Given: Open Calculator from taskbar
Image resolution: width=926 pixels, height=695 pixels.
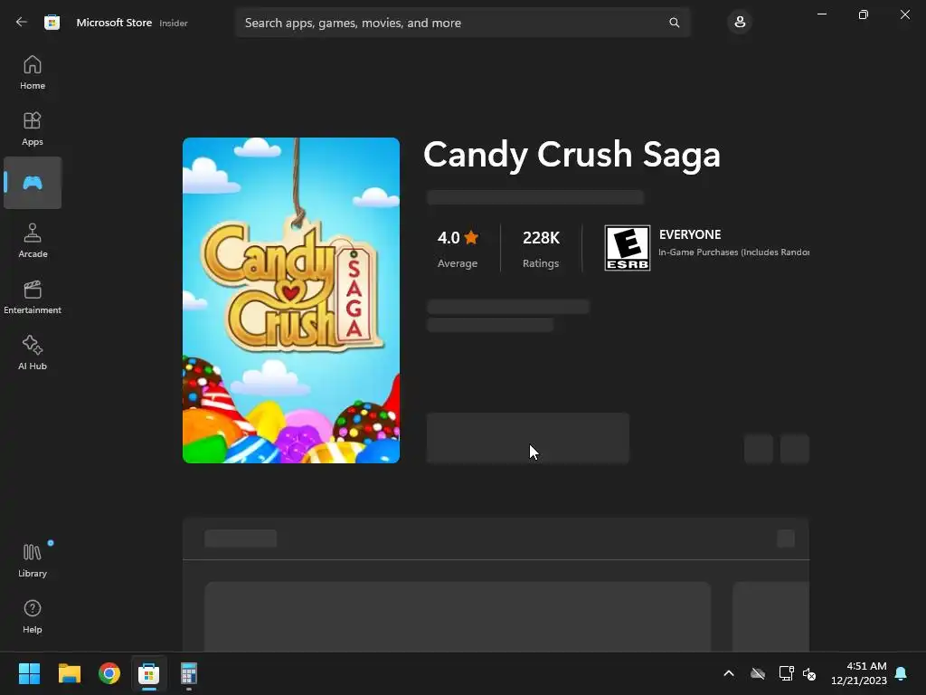Looking at the screenshot, I should tap(188, 673).
